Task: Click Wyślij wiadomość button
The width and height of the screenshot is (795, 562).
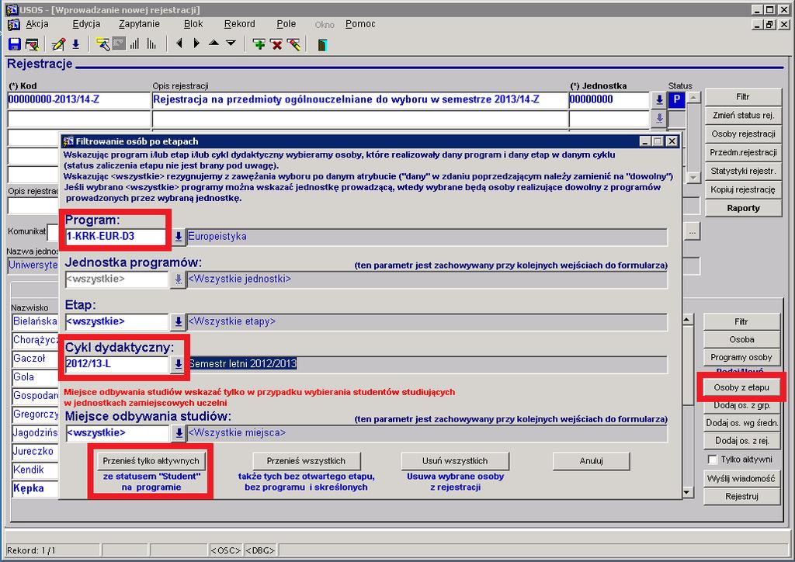Action: (x=741, y=478)
